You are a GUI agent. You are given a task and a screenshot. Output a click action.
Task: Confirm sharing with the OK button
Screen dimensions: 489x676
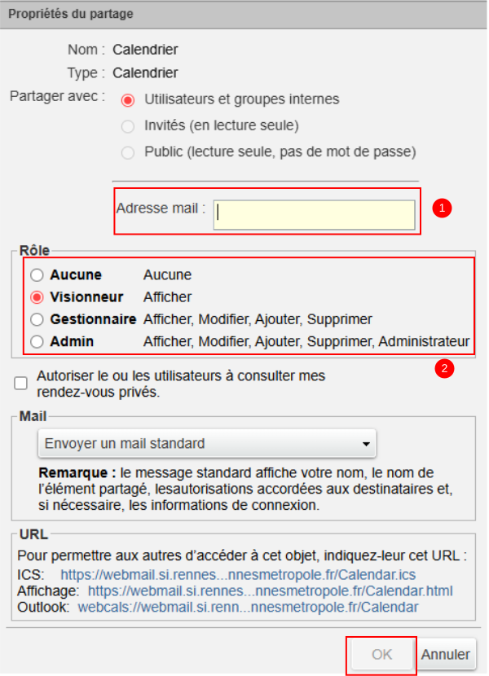(382, 654)
